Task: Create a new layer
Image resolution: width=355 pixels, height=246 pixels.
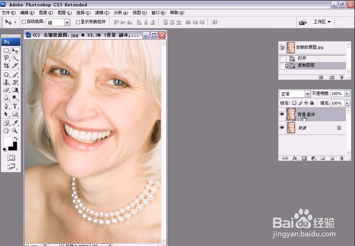Action: pyautogui.click(x=332, y=158)
